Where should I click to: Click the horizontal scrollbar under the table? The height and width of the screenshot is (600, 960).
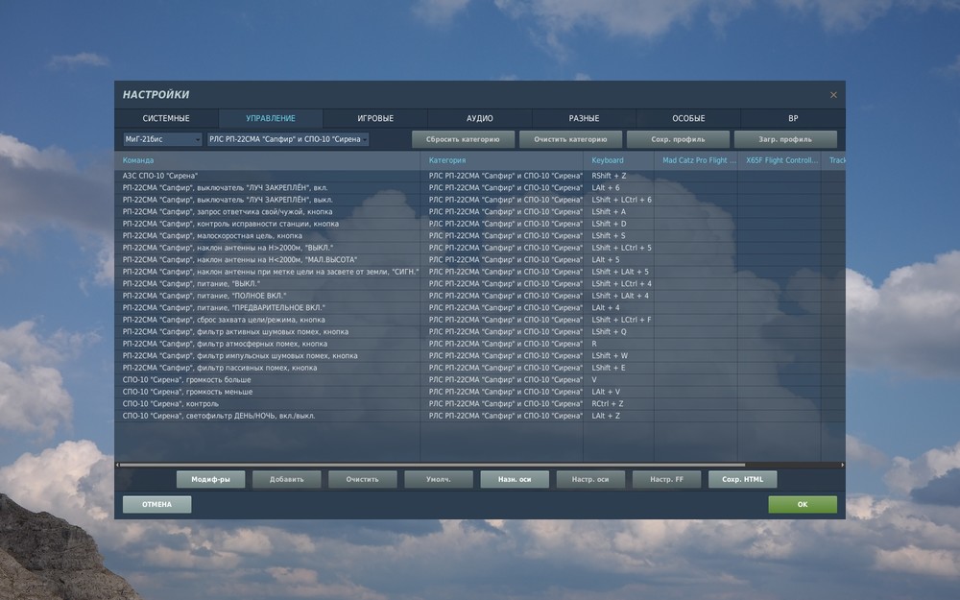432,466
